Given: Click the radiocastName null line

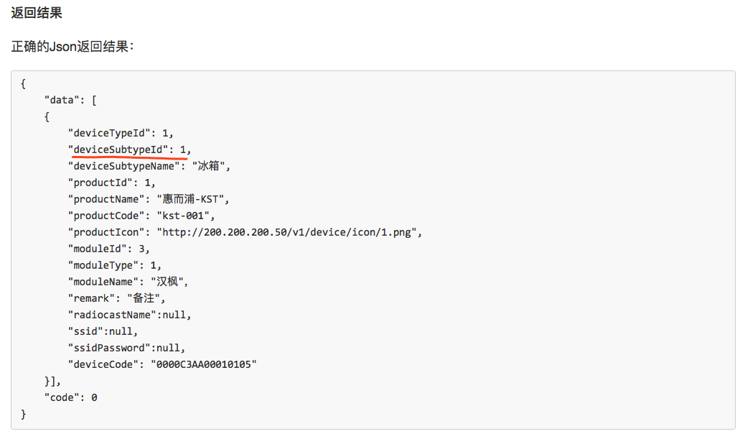Looking at the screenshot, I should 129,315.
